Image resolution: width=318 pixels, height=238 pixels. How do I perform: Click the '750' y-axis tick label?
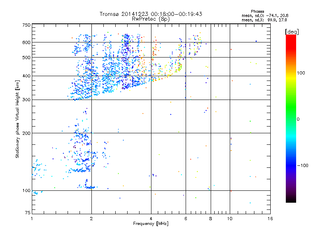26,25
